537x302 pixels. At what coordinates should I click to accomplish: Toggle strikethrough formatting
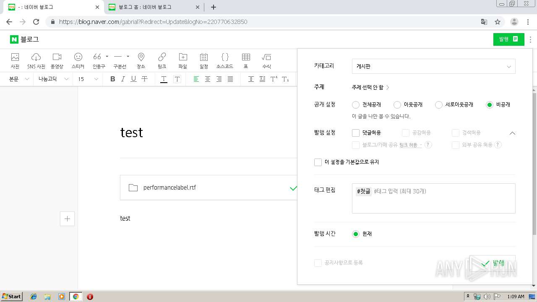(x=144, y=79)
